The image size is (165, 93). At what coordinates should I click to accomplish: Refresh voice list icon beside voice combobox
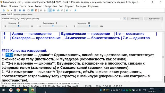(124, 19)
